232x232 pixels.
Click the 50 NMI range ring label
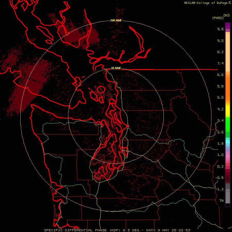tap(116, 68)
